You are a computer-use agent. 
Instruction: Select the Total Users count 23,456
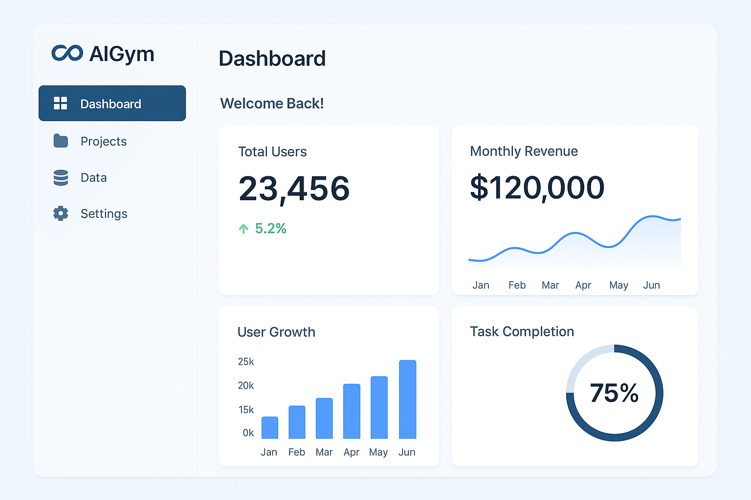click(294, 188)
